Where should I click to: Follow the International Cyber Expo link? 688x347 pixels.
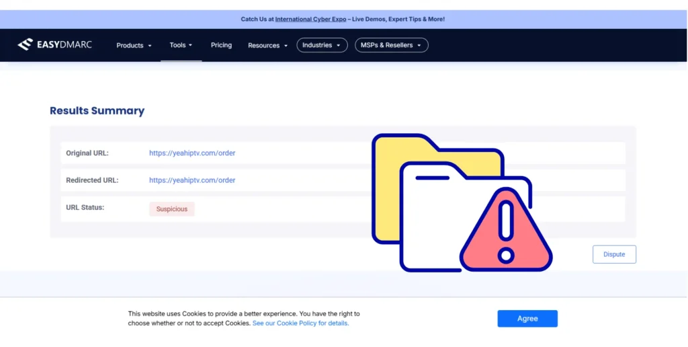point(310,19)
